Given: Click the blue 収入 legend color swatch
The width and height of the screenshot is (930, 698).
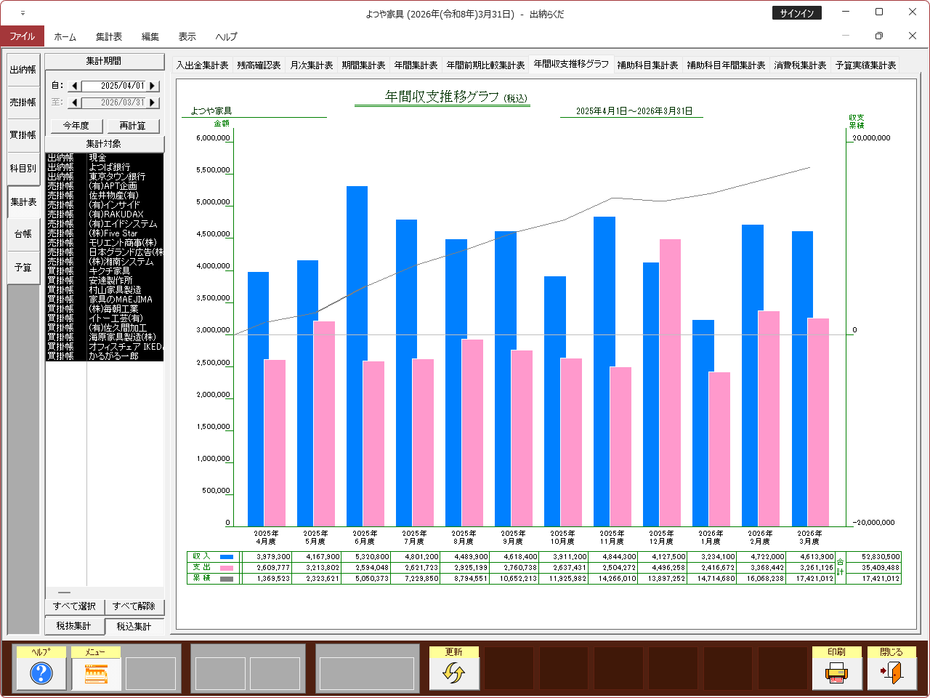Looking at the screenshot, I should (227, 557).
